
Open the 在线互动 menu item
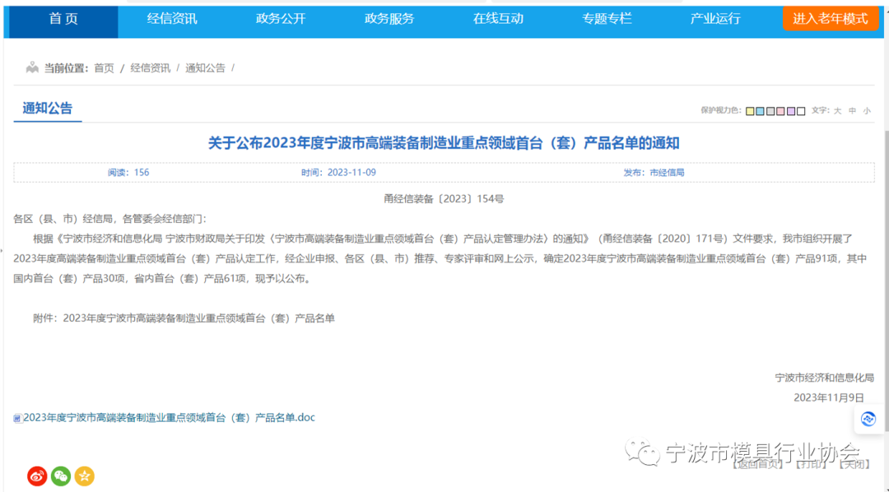498,18
